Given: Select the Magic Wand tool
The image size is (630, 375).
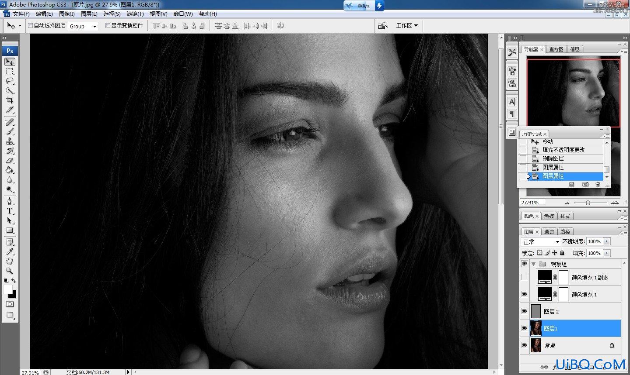Looking at the screenshot, I should (x=10, y=91).
